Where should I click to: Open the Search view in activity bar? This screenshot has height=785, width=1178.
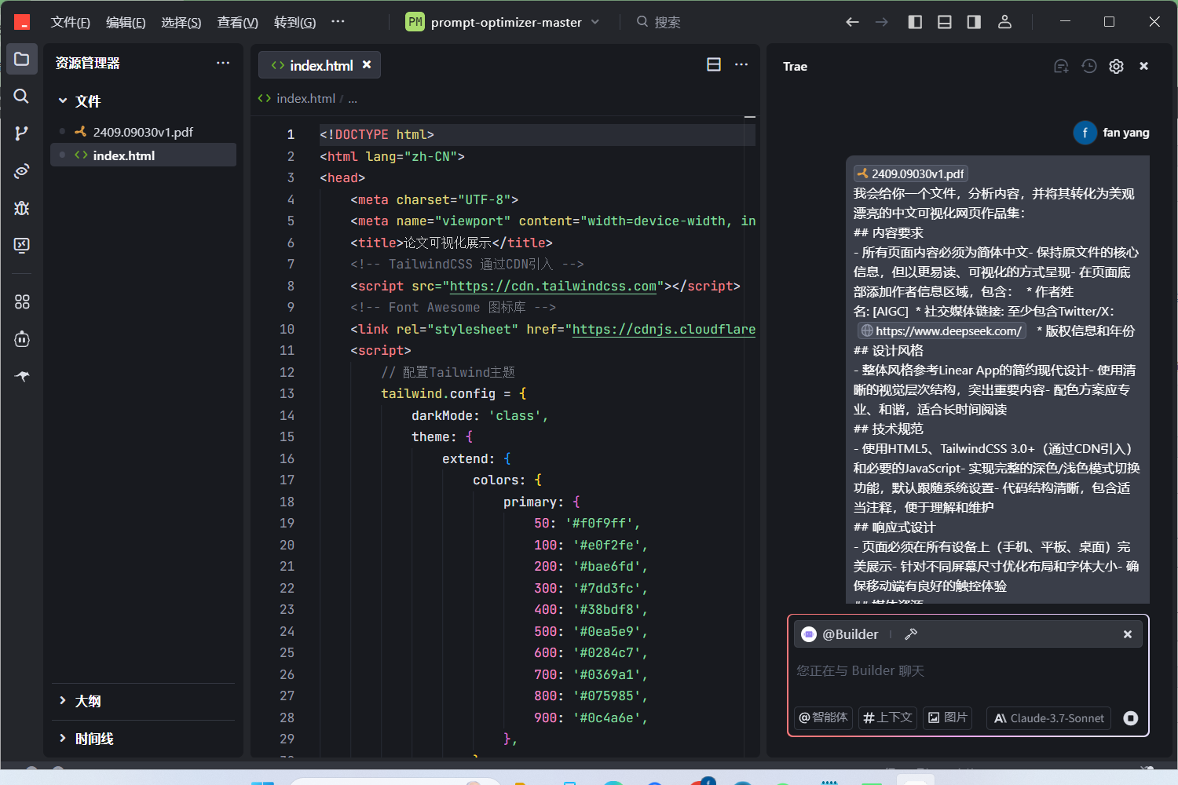pos(21,96)
